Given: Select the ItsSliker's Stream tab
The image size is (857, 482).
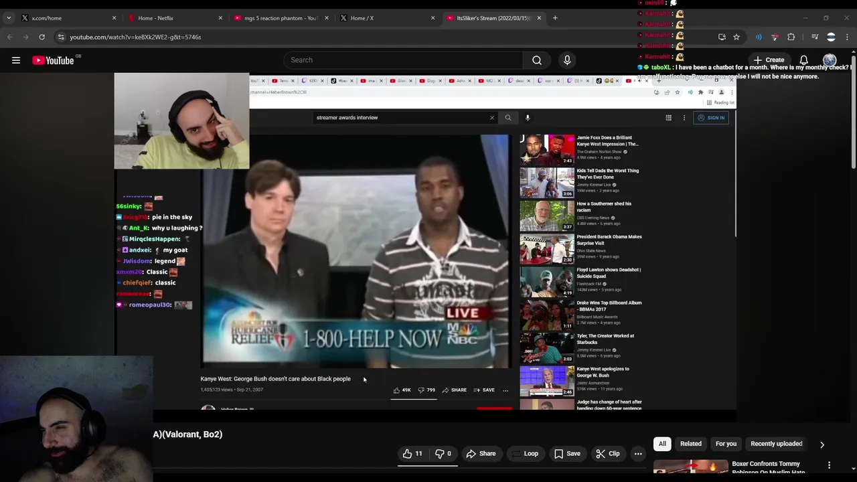Looking at the screenshot, I should tap(494, 18).
